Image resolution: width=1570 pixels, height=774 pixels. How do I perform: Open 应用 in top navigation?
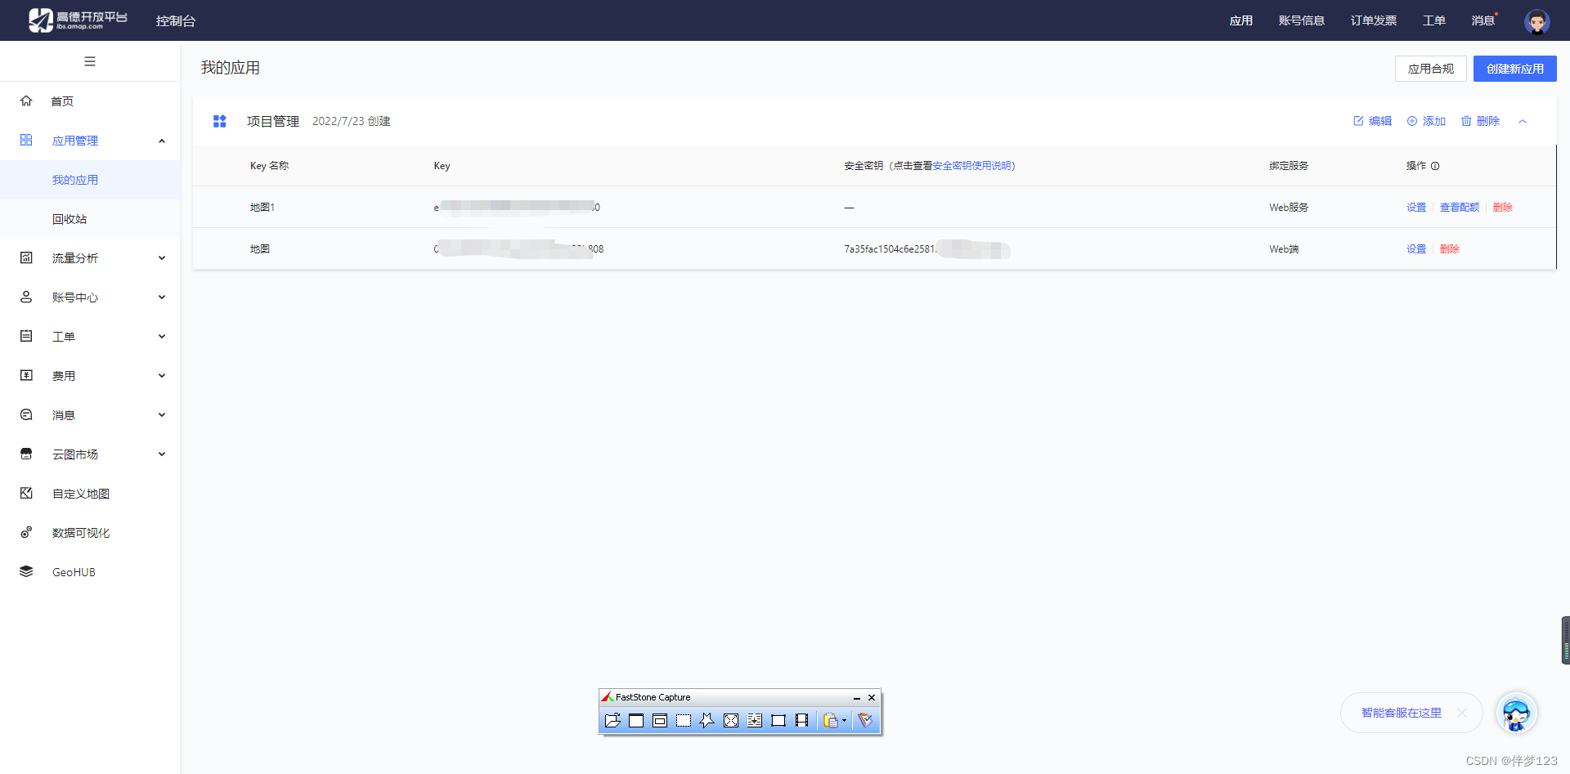point(1241,20)
